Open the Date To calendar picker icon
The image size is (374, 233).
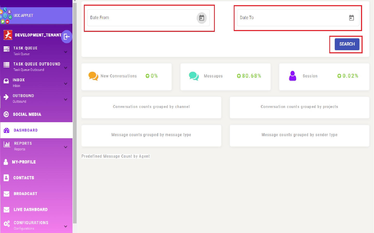(x=351, y=18)
